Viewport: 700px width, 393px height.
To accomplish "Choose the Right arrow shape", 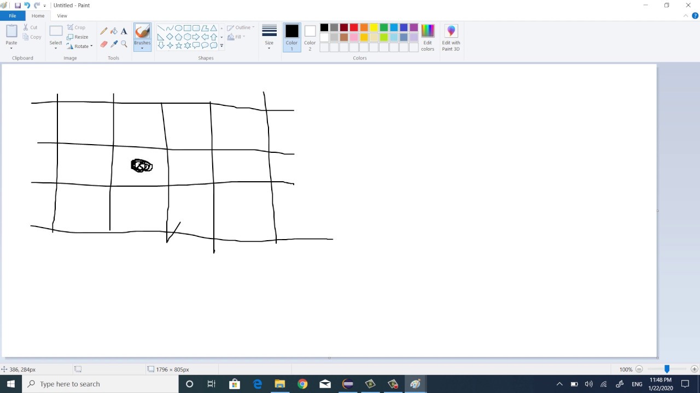I will pos(196,37).
